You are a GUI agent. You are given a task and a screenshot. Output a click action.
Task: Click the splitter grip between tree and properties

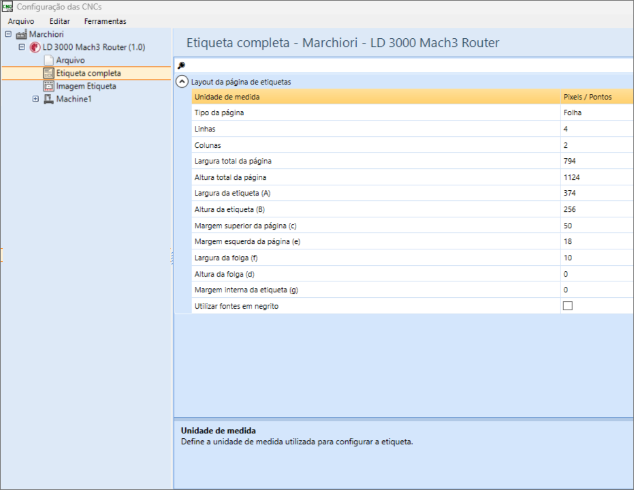point(172,258)
